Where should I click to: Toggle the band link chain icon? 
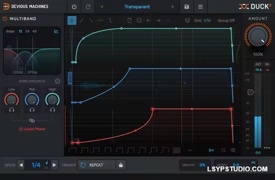pyautogui.click(x=31, y=120)
